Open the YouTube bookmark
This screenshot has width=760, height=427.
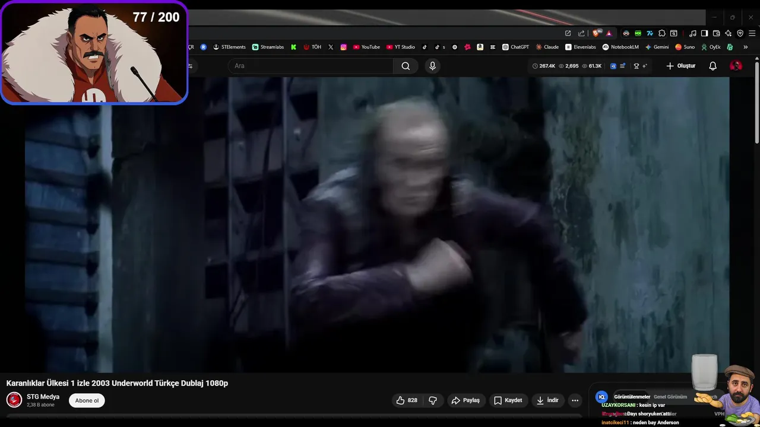tap(366, 47)
